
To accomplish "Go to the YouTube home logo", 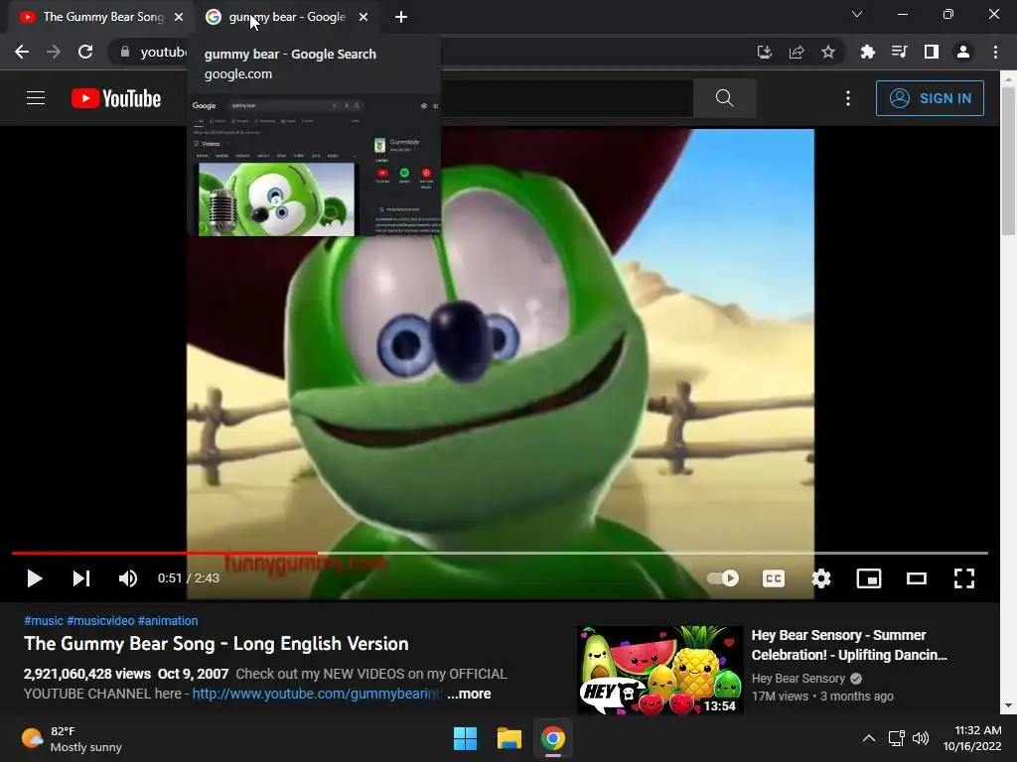I will [x=116, y=98].
